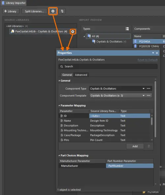Click the Library Importer tab icon
Viewport: 165px width, 195px height.
point(3,3)
